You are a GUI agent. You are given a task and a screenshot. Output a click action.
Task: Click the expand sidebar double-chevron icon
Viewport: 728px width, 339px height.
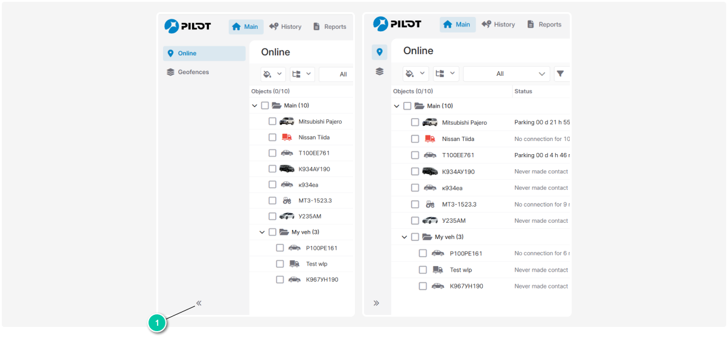tap(376, 303)
